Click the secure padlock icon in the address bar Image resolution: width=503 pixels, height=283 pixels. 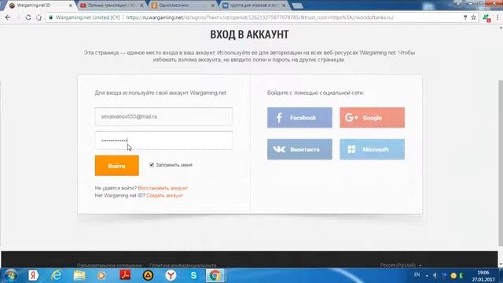click(50, 17)
